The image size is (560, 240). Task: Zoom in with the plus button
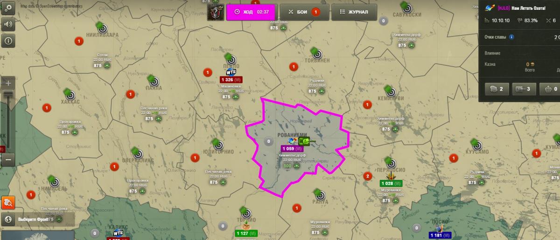8,82
